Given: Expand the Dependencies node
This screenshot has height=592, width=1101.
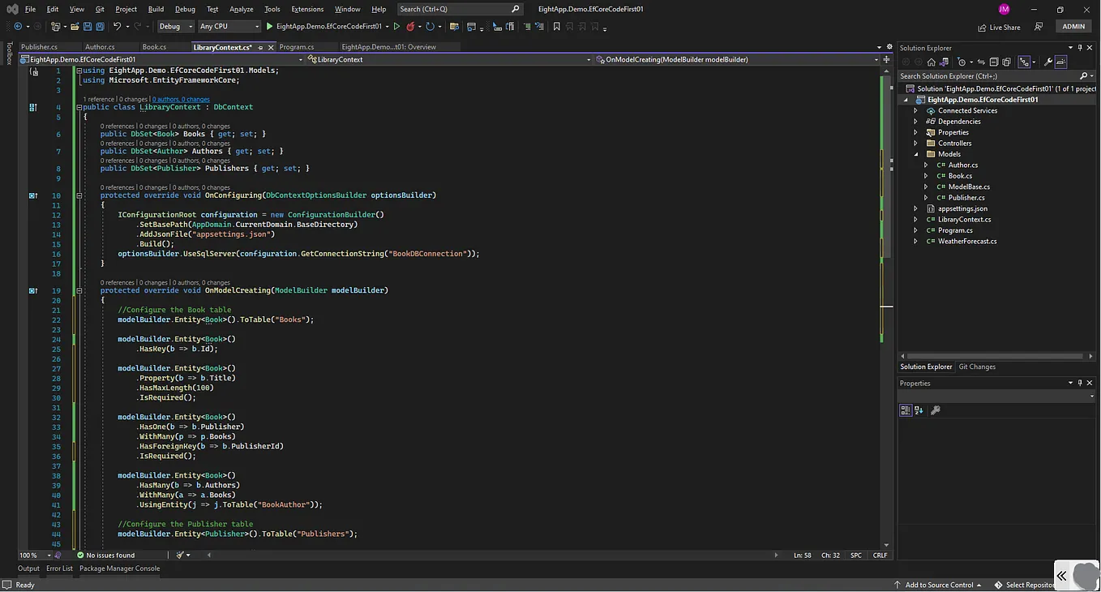Looking at the screenshot, I should 916,121.
